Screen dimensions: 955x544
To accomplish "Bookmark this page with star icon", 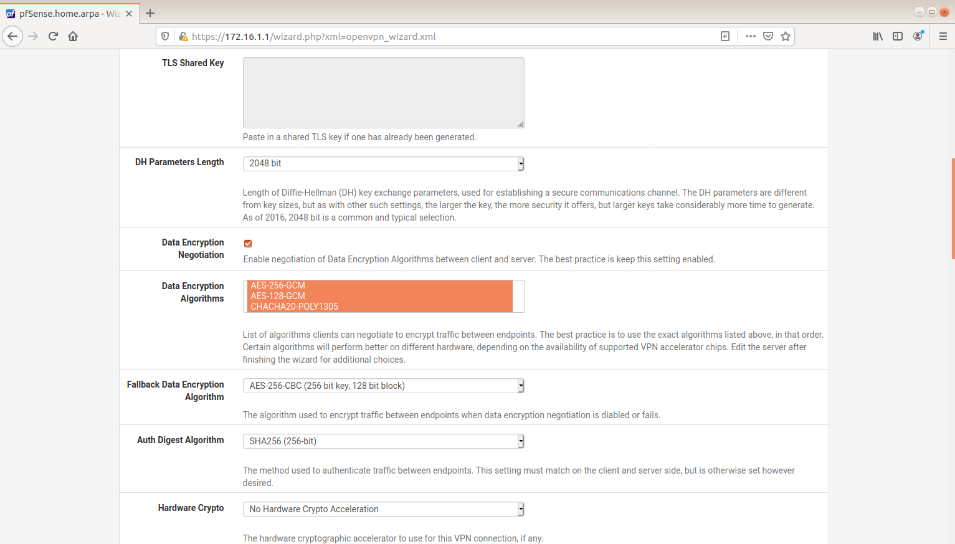I will pyautogui.click(x=786, y=36).
